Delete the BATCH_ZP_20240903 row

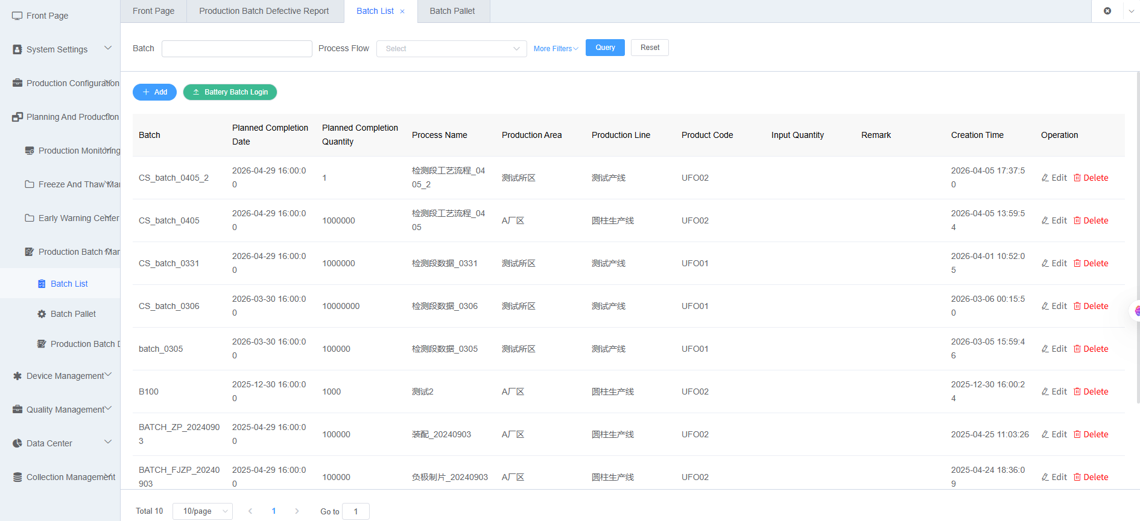coord(1091,434)
